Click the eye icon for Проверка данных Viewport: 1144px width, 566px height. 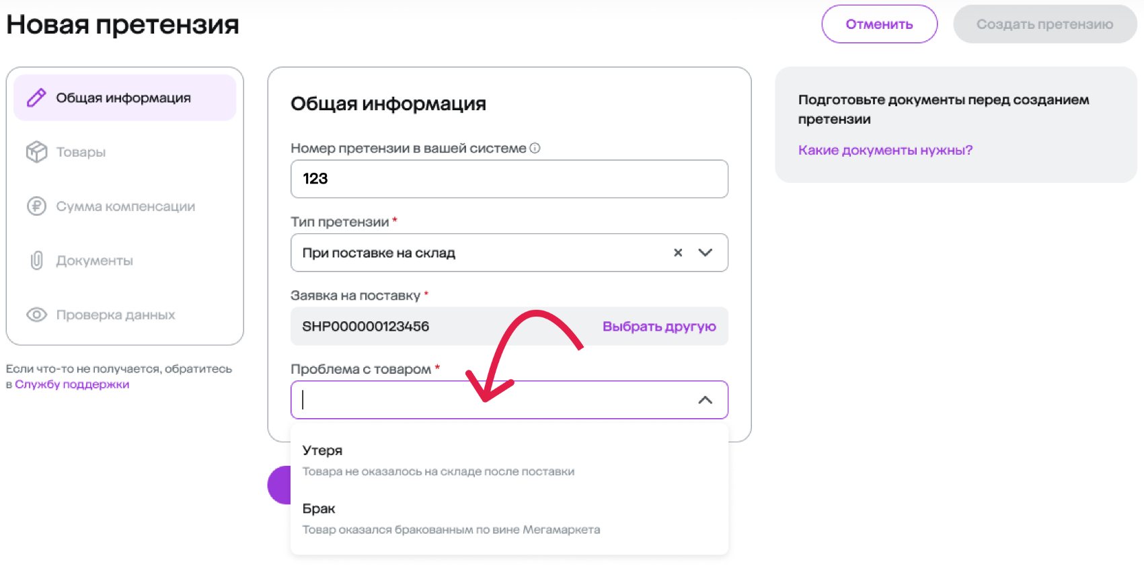(x=36, y=315)
